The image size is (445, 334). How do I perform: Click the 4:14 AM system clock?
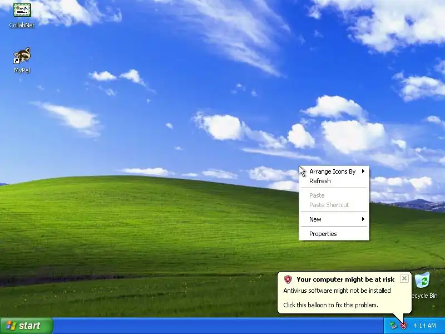pyautogui.click(x=424, y=326)
